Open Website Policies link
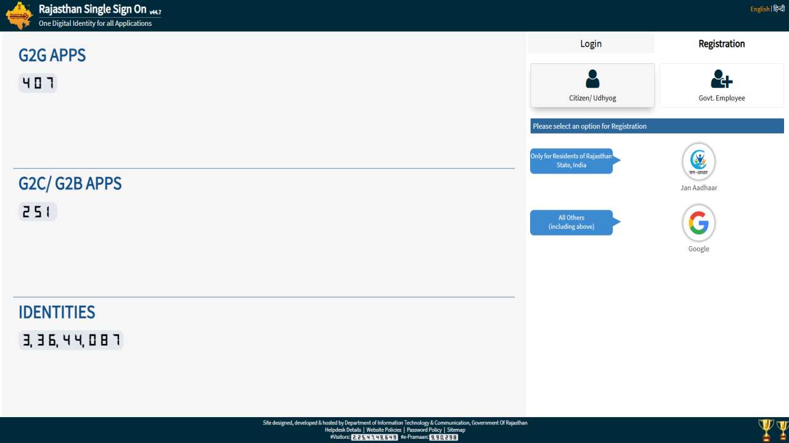789x443 pixels. (383, 430)
